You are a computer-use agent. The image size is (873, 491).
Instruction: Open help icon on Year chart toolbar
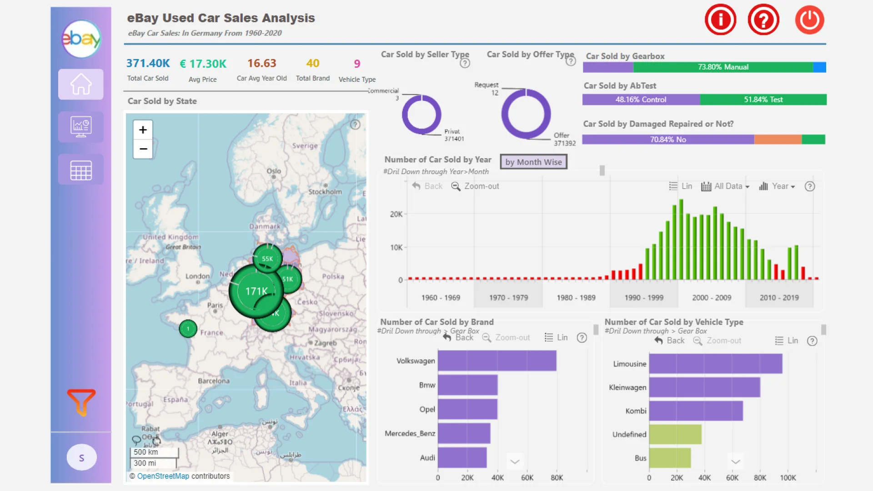pyautogui.click(x=810, y=186)
